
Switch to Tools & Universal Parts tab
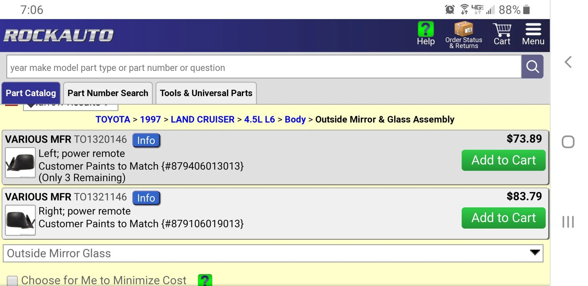pos(206,93)
